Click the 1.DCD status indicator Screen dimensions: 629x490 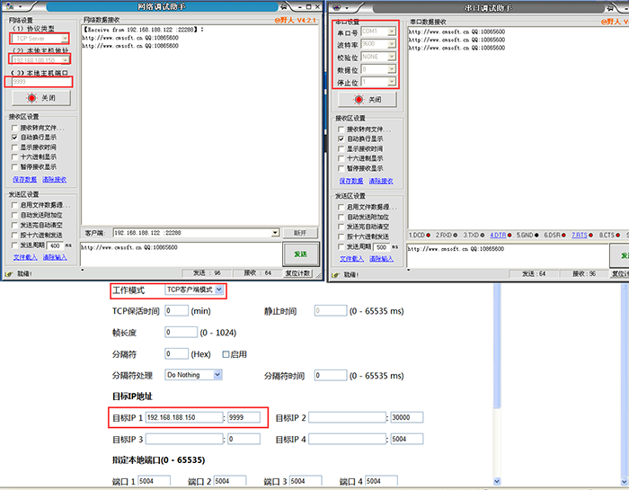point(417,235)
